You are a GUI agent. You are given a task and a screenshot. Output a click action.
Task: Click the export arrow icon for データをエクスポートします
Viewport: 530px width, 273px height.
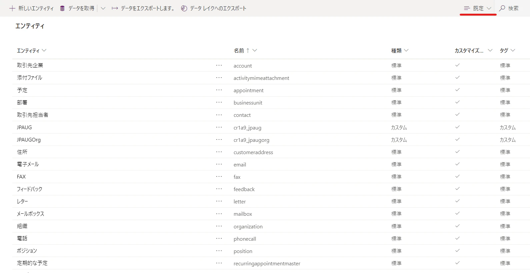tap(115, 8)
